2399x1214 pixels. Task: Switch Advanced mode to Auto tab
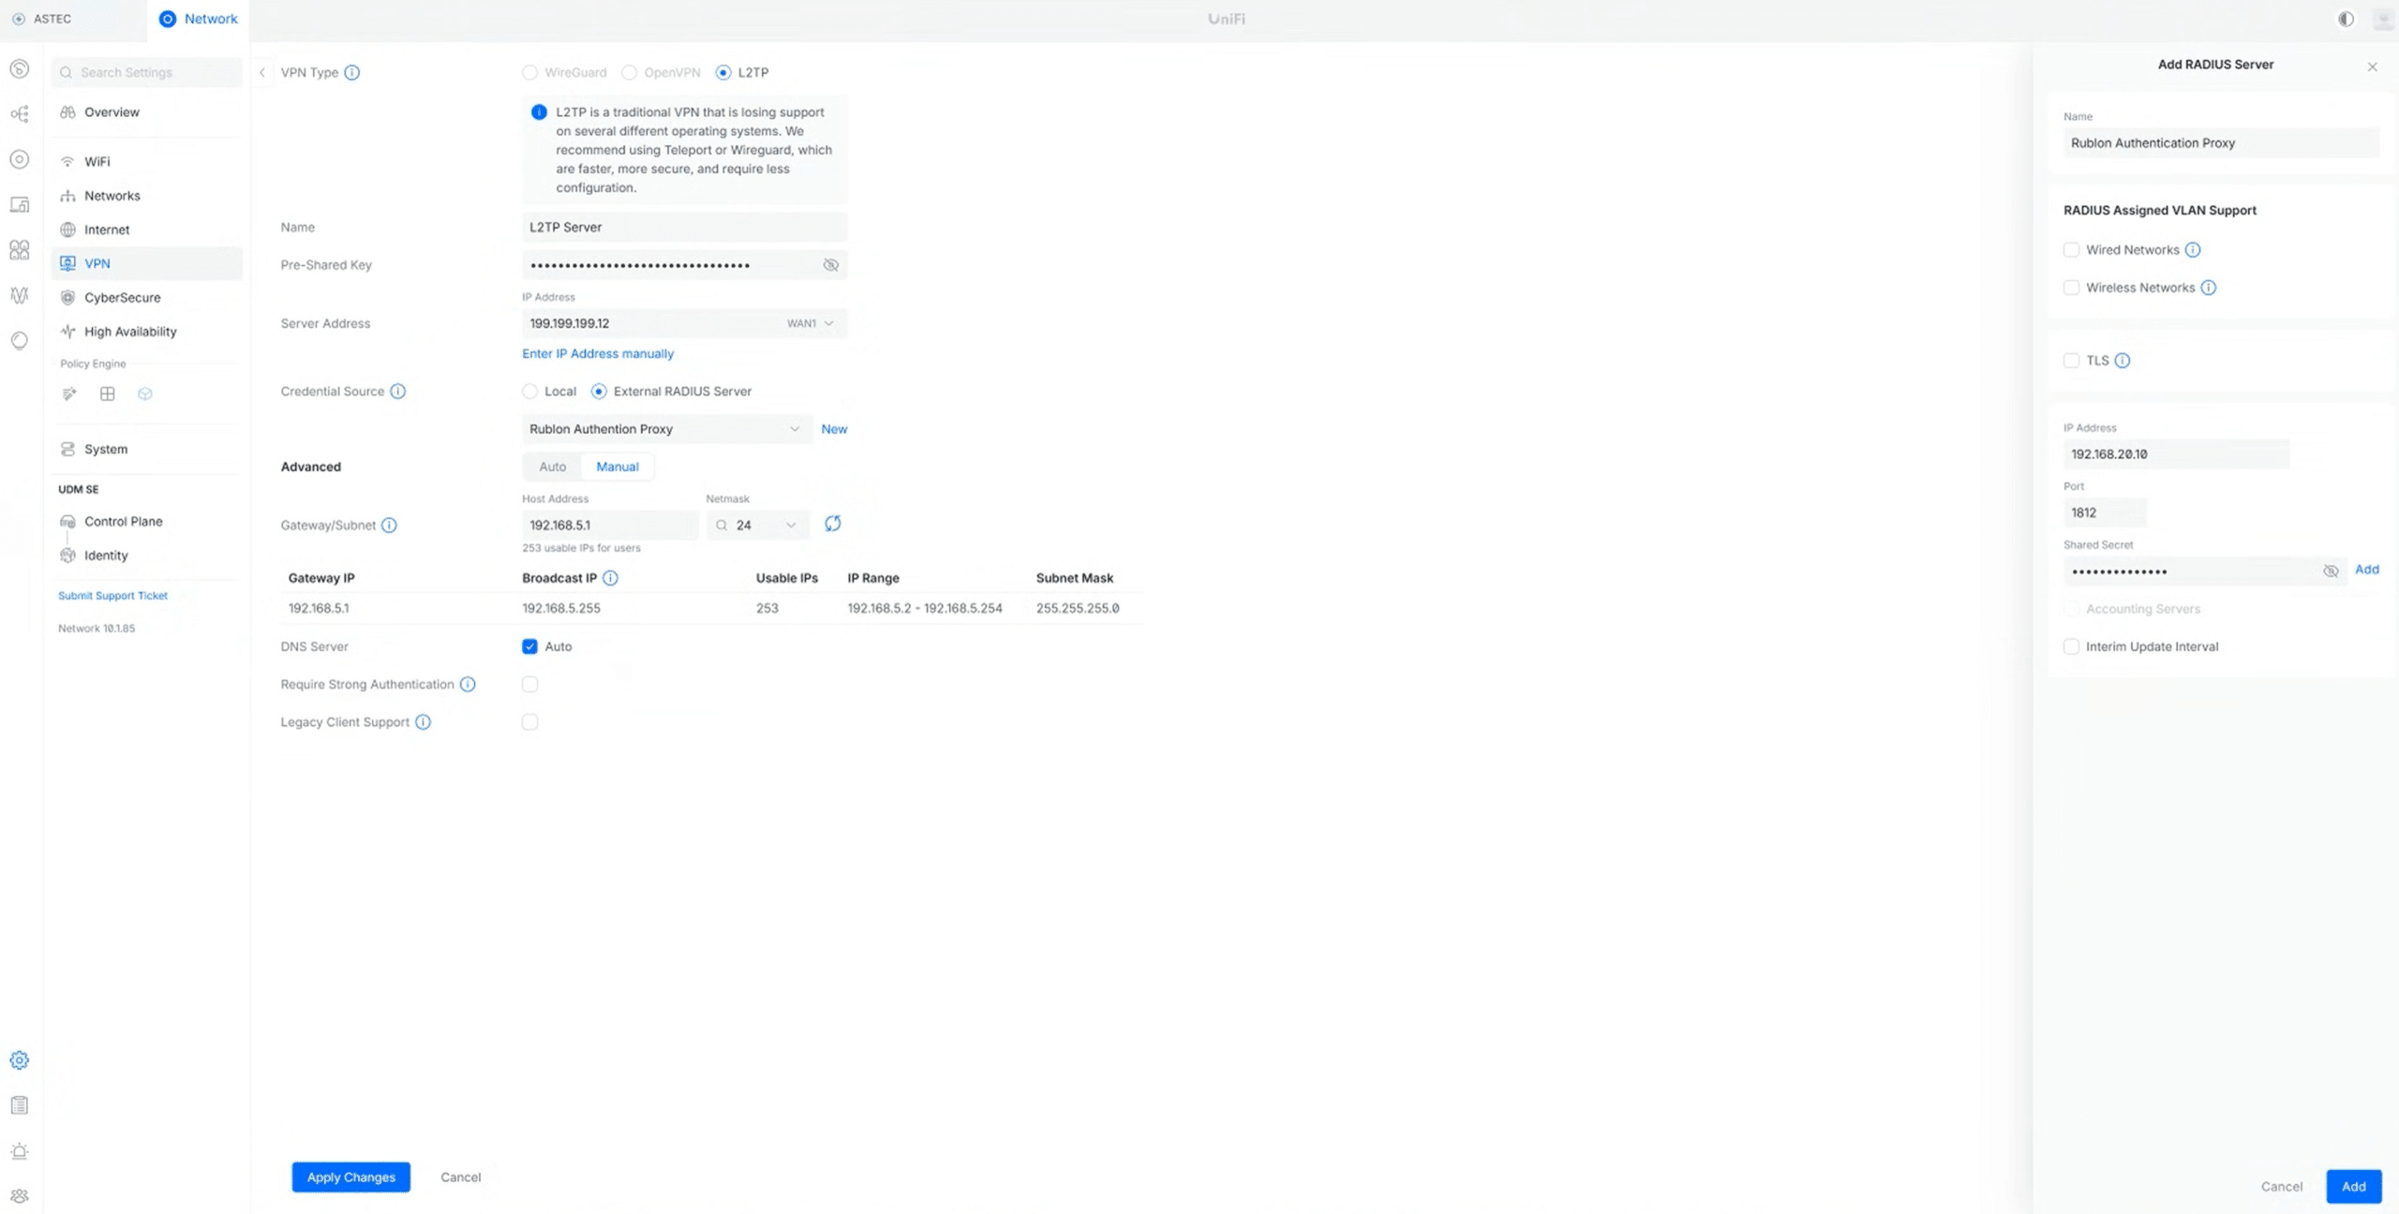point(552,466)
